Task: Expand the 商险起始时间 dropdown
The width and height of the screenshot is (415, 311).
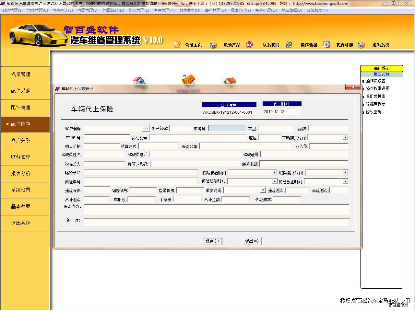Action: 275,181
